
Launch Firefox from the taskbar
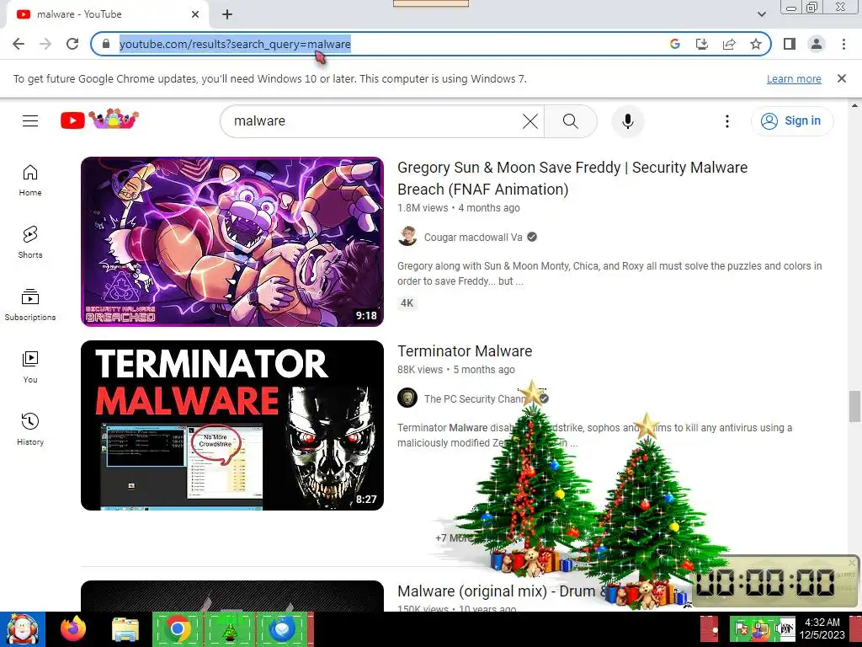73,629
